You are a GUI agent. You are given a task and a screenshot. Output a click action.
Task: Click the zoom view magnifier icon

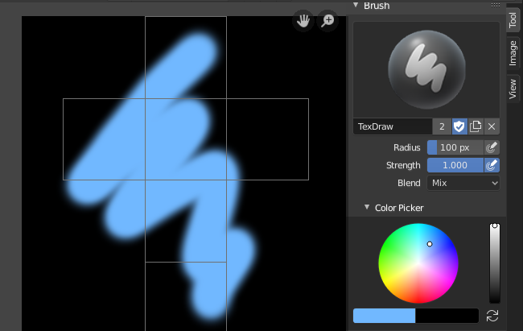(327, 21)
